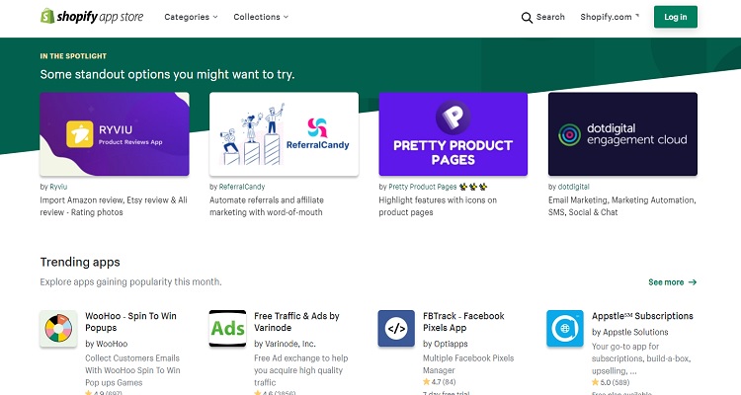Click 'Highlight features with icons' description text
This screenshot has width=741, height=395.
tap(438, 206)
